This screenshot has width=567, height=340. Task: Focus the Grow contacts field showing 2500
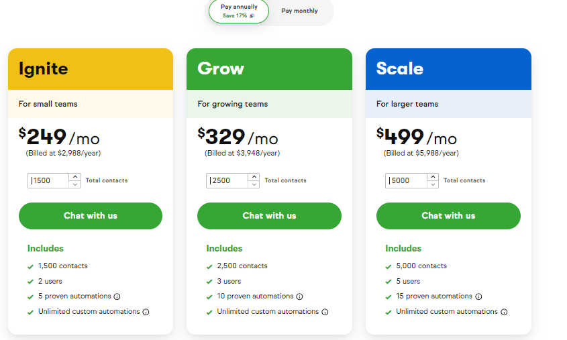pos(227,180)
